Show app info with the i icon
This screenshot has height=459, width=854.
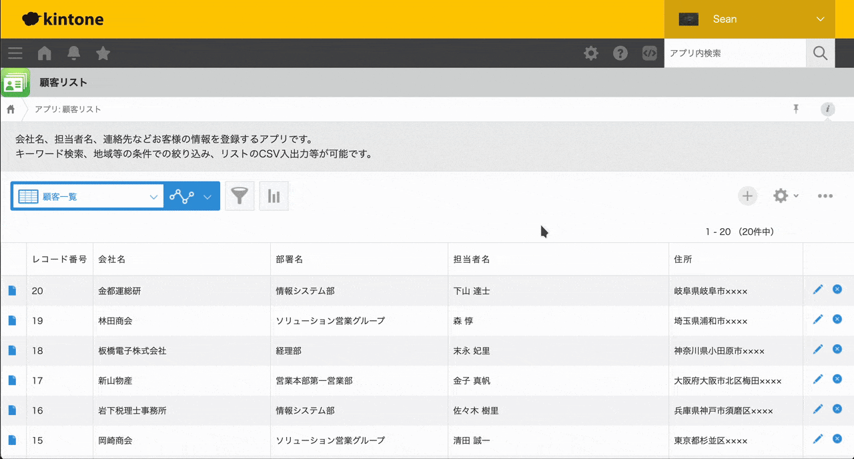point(828,109)
